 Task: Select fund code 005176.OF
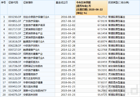[x=15, y=74]
